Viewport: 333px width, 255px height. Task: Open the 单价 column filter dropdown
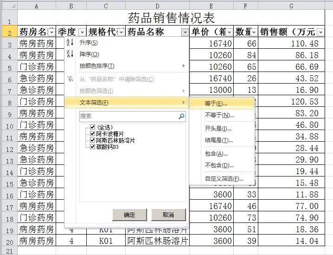pos(229,33)
